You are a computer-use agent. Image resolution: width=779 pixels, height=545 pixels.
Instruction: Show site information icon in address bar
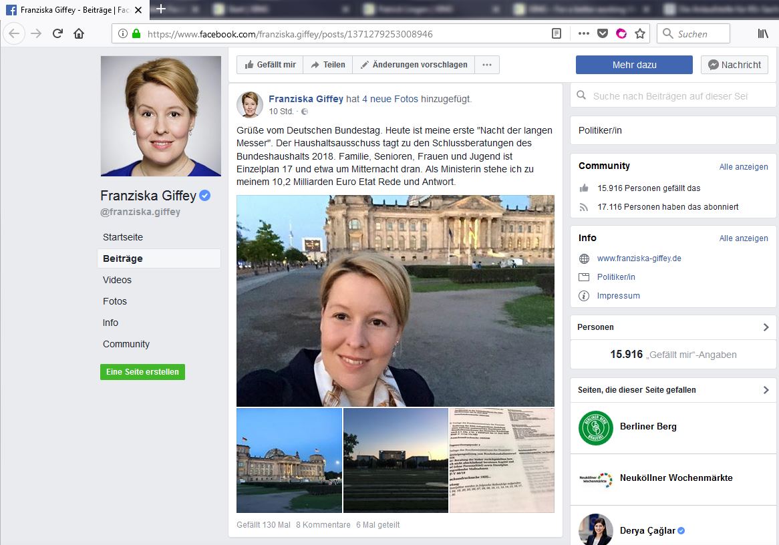coord(123,34)
